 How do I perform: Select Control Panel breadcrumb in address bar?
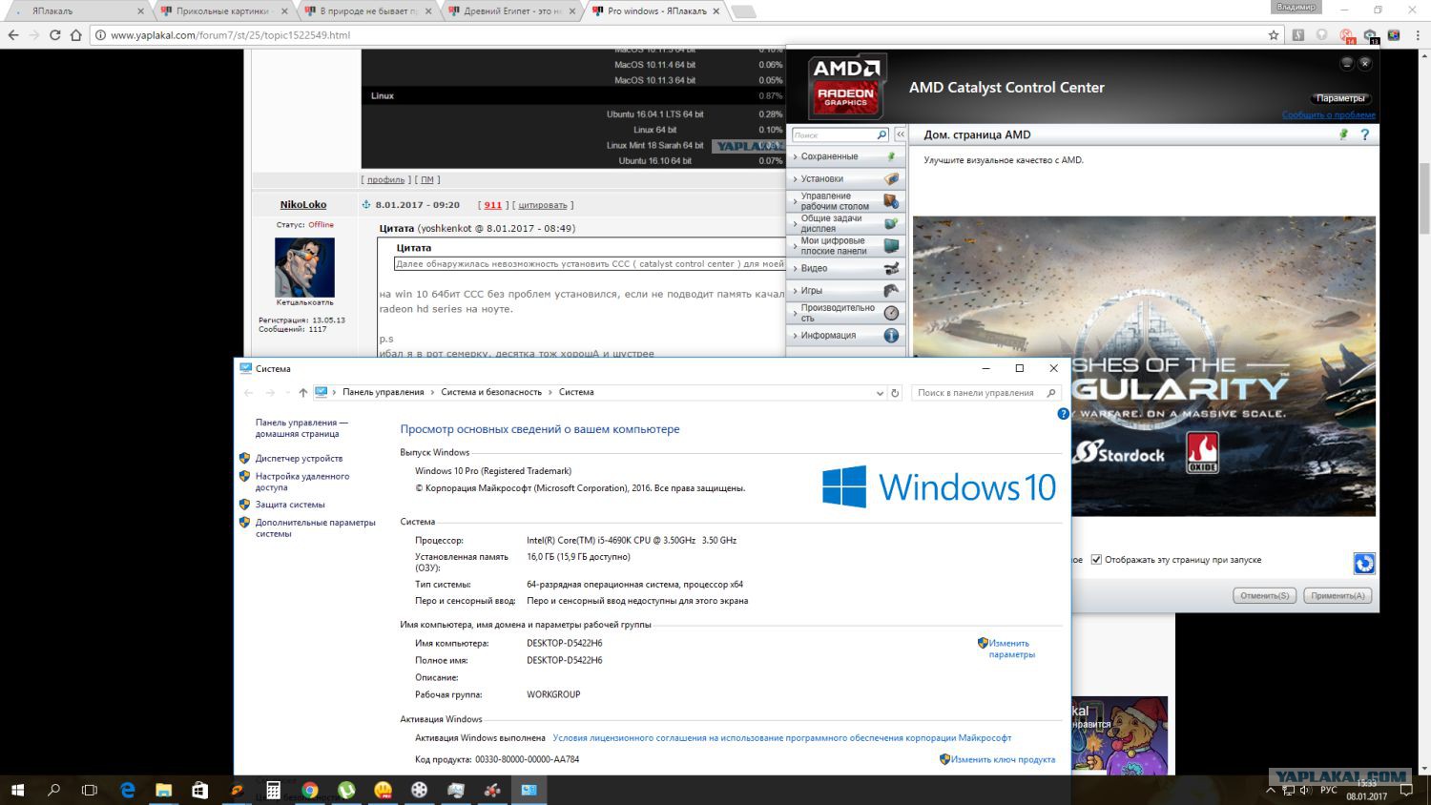coord(383,392)
